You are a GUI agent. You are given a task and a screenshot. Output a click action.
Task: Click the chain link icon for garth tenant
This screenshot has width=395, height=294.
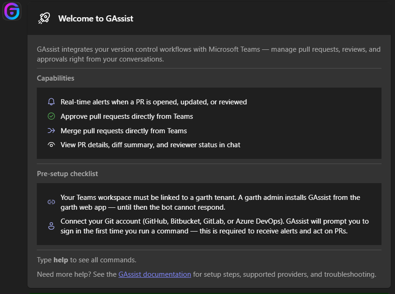tap(51, 202)
